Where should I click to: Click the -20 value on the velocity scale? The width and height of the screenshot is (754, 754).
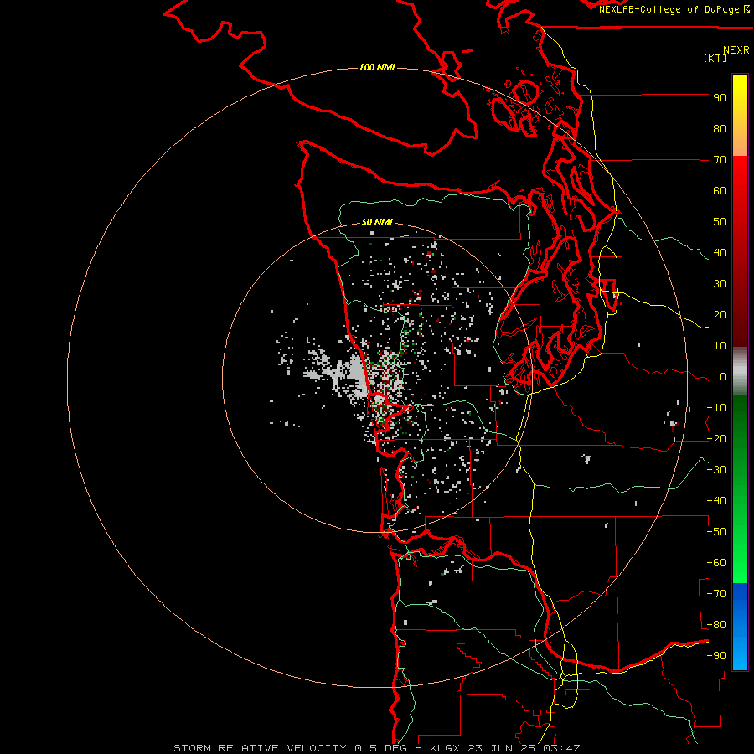pos(716,439)
